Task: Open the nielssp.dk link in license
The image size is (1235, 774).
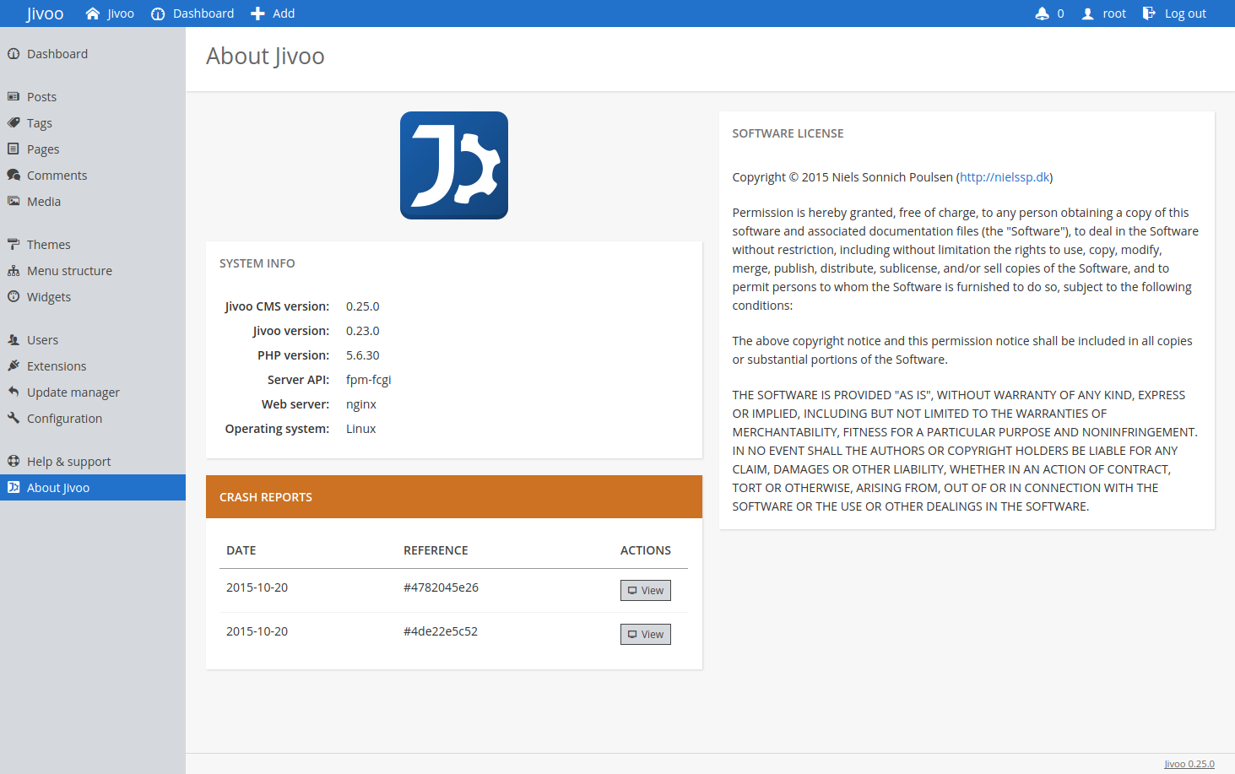Action: 1005,177
